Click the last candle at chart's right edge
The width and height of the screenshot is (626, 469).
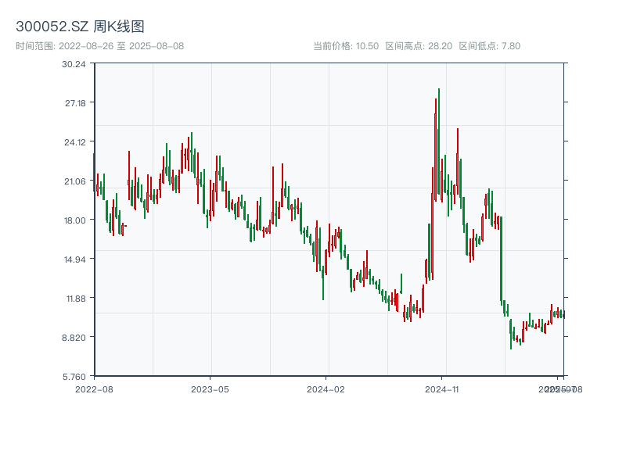point(563,315)
